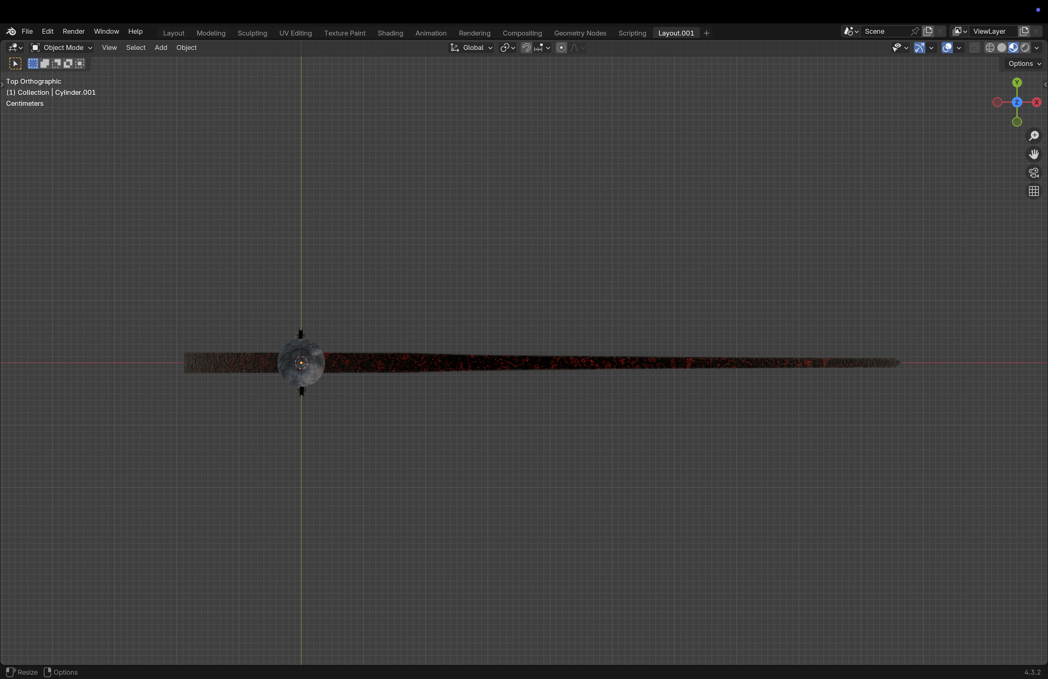Toggle snapping magnet on

(526, 48)
